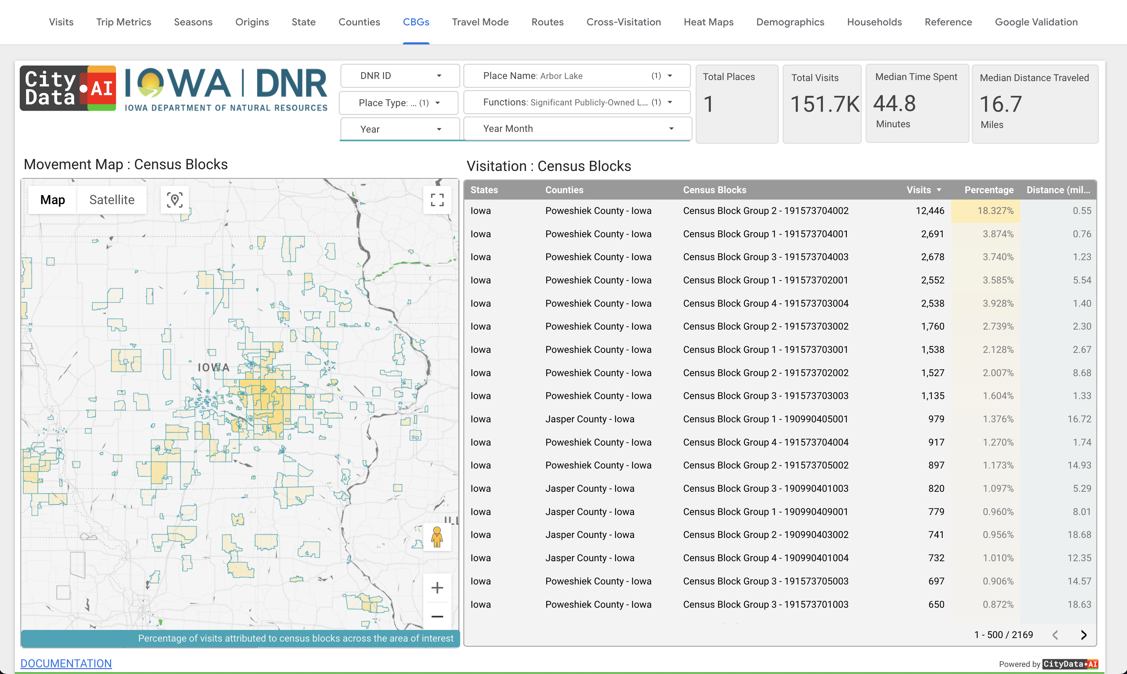Select Census Block Group 1 - 191573702001
The image size is (1127, 674).
[x=765, y=280]
